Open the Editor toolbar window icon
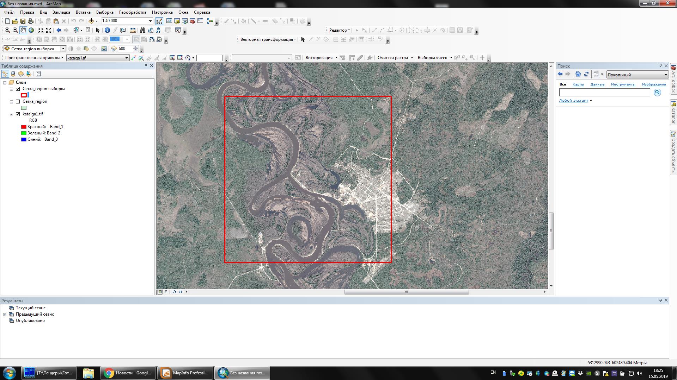The height and width of the screenshot is (380, 677). [x=159, y=21]
